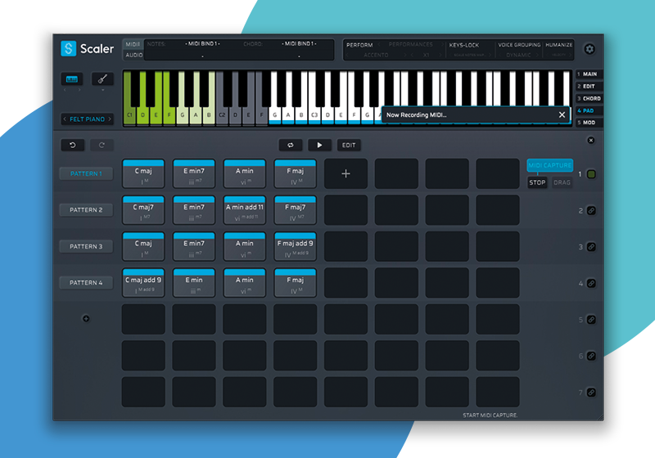Select PATTERN 4

tap(86, 282)
